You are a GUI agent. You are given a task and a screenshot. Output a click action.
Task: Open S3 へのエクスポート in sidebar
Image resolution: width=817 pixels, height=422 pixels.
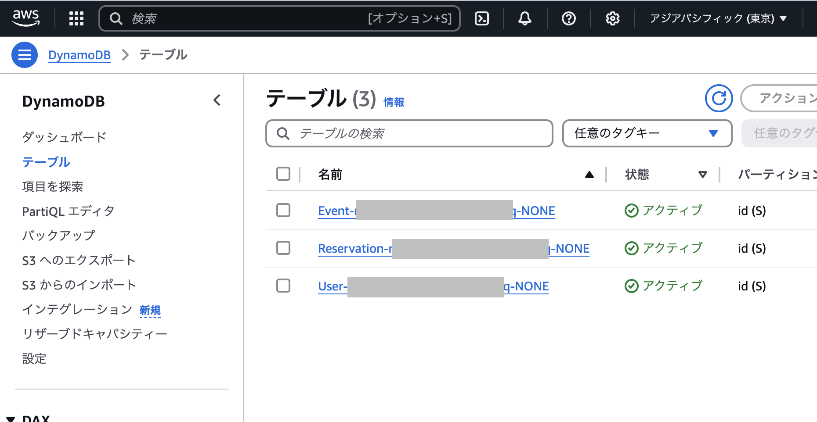(79, 260)
